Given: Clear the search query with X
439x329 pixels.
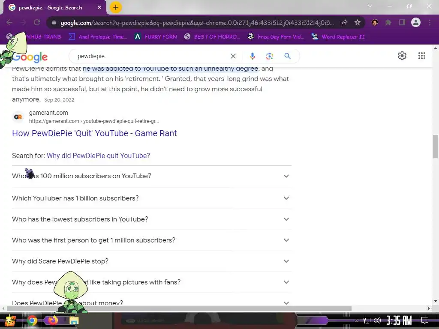Looking at the screenshot, I should click(x=233, y=56).
